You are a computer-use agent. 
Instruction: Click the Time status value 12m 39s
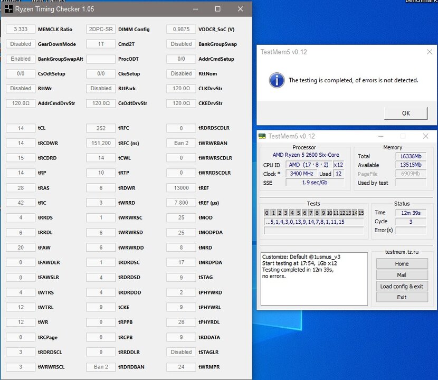click(411, 213)
